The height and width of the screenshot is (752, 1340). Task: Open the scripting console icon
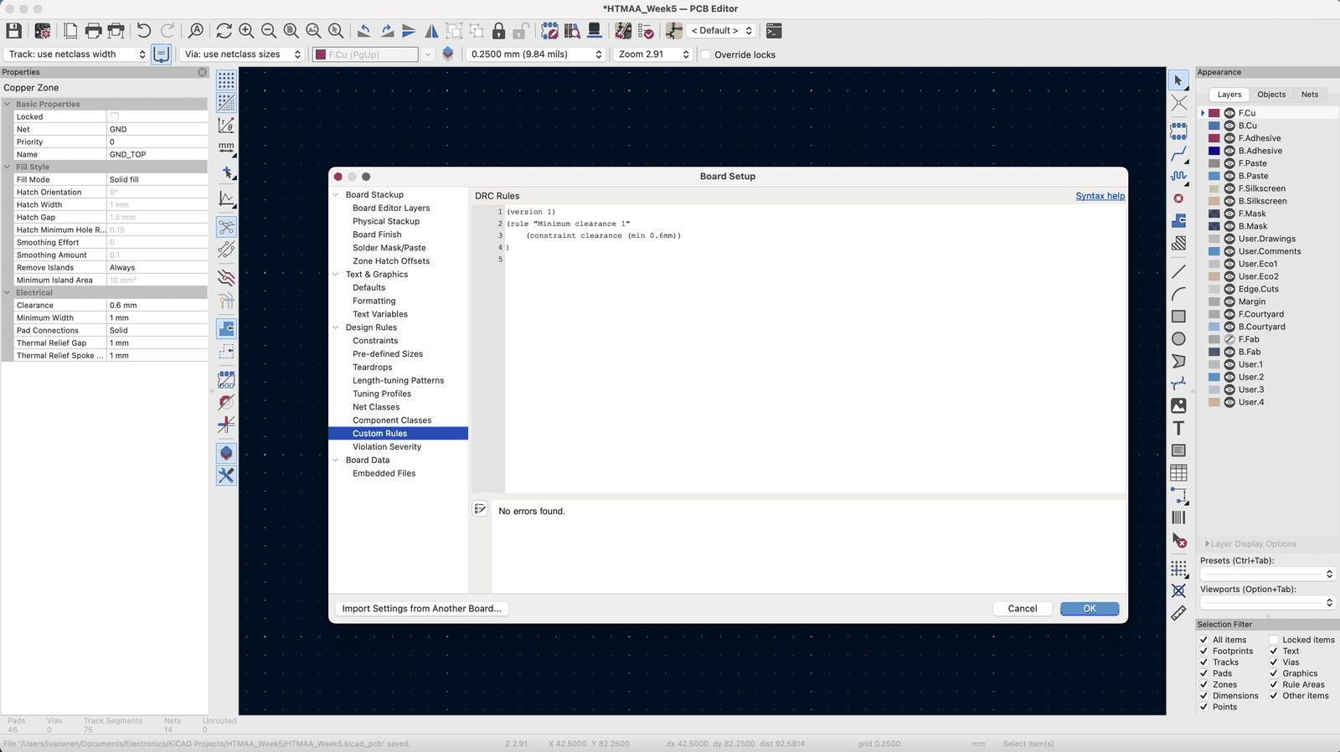tap(774, 31)
